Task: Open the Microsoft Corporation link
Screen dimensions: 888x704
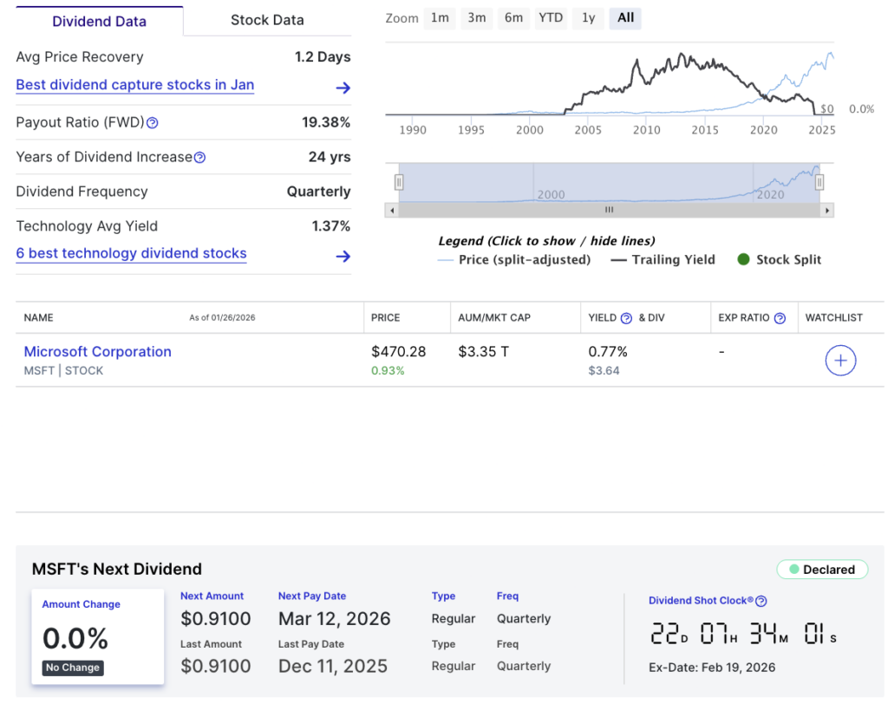Action: pos(97,351)
